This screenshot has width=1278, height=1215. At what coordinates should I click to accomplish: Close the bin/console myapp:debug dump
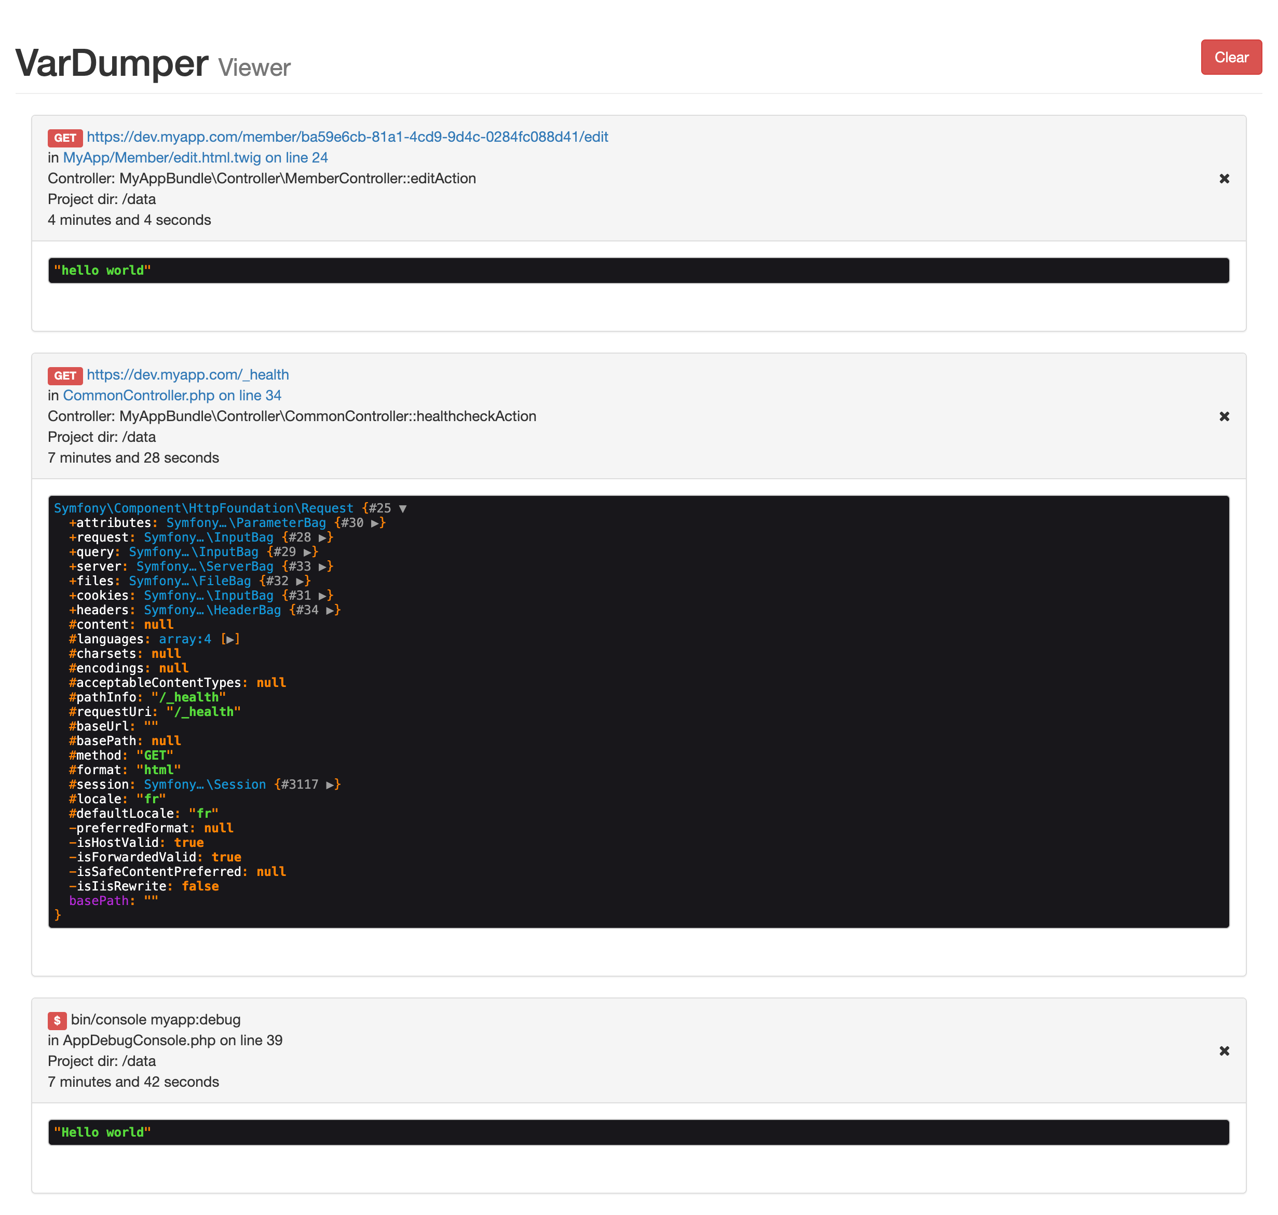pyautogui.click(x=1223, y=1050)
